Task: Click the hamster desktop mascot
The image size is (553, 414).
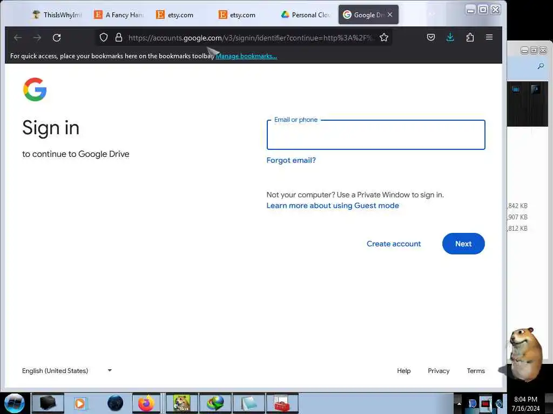Action: click(525, 354)
